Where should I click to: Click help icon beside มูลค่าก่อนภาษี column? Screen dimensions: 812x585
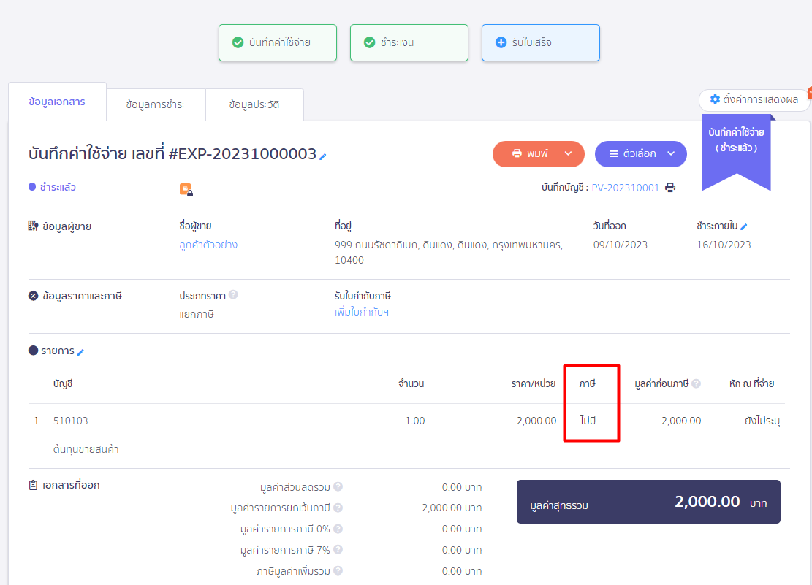point(697,383)
